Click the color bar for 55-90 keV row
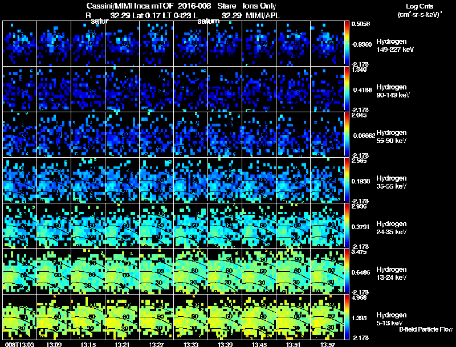Screen dimensions: 456x347 coord(347,134)
